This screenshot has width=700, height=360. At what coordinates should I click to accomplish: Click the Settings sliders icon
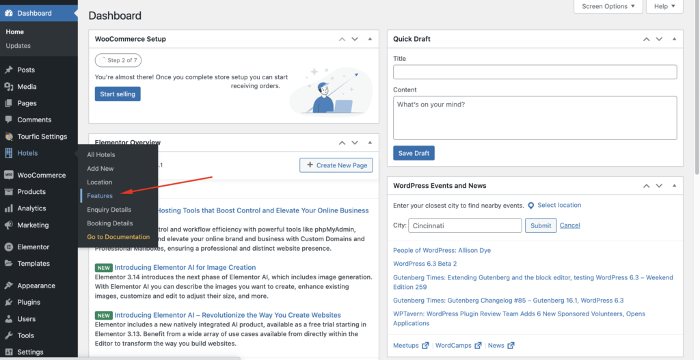click(x=8, y=352)
